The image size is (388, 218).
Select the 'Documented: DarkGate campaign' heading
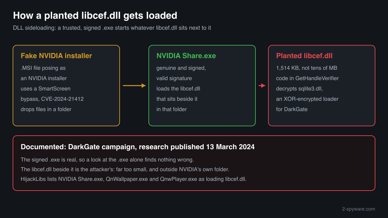[x=138, y=147]
